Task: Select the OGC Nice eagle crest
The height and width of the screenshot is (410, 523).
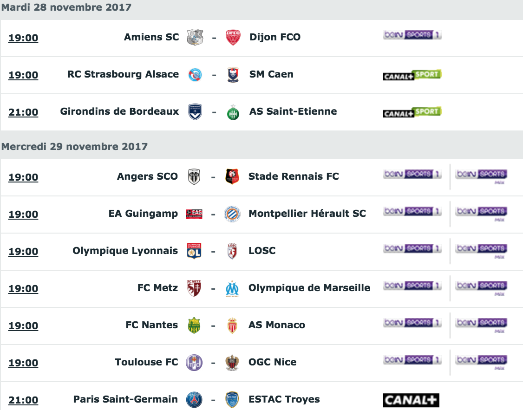Action: [232, 363]
